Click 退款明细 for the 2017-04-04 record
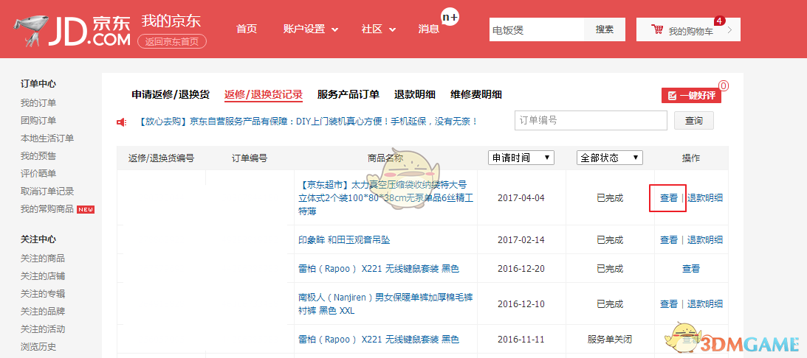Viewport: 807px width, 358px height. click(x=705, y=197)
